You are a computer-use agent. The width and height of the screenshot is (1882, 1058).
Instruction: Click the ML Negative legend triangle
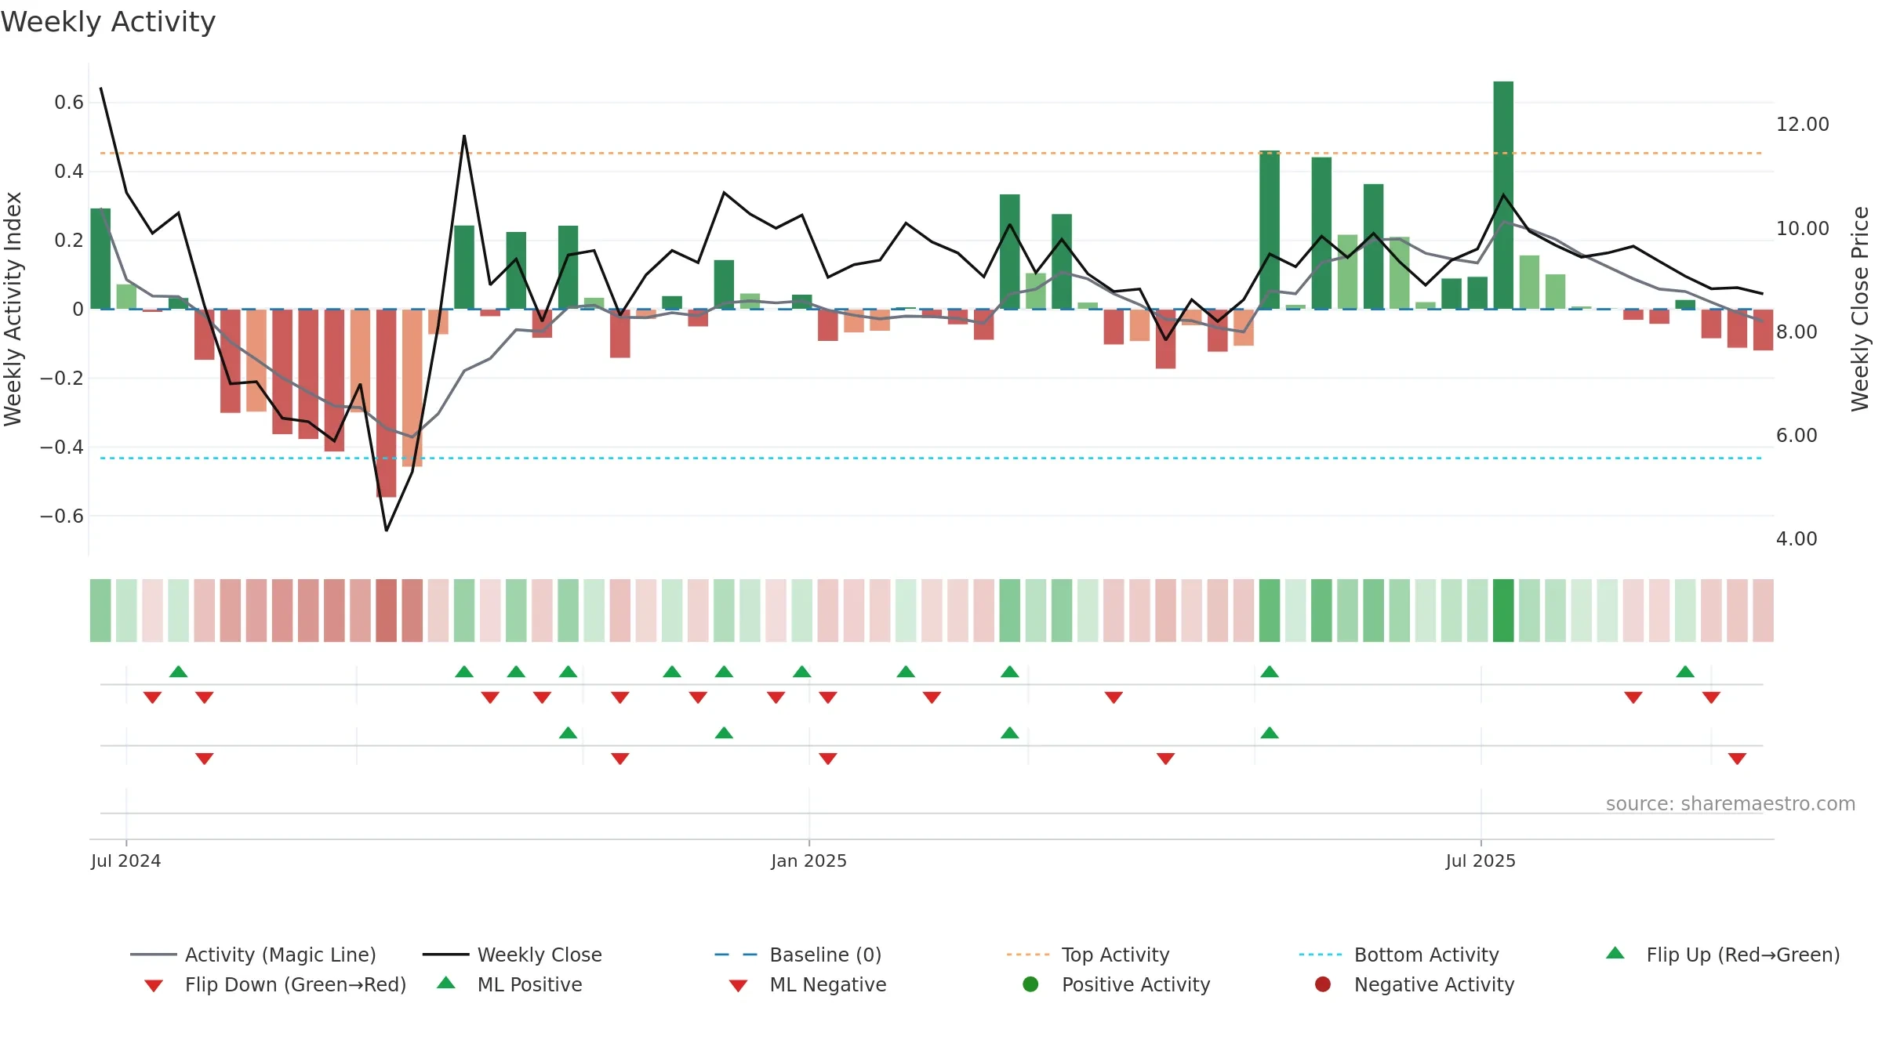(738, 985)
